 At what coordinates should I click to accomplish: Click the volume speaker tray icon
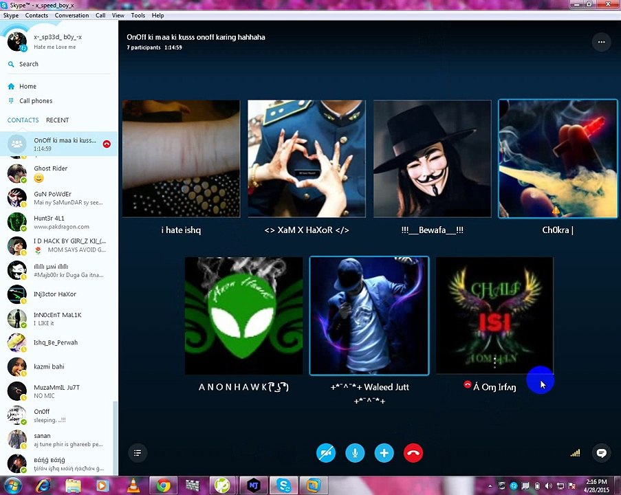point(549,486)
